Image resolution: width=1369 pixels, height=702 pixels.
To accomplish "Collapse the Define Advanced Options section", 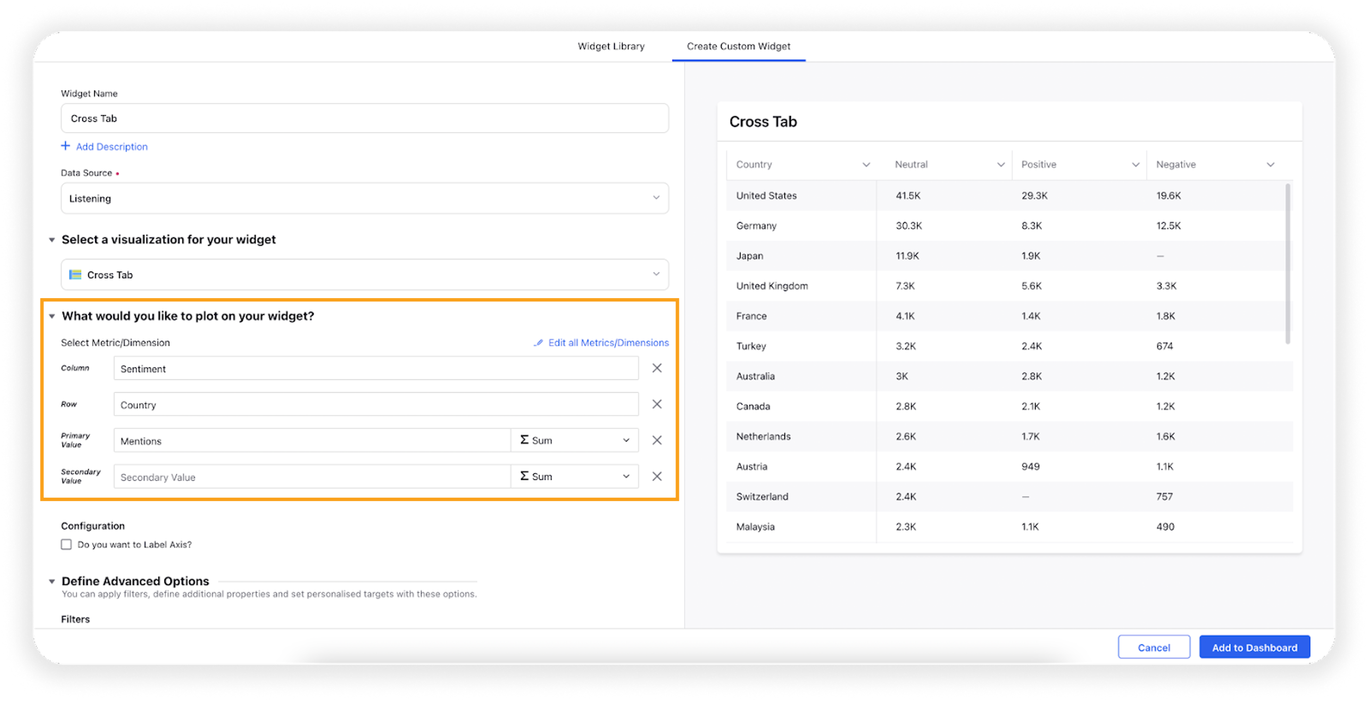I will pyautogui.click(x=52, y=582).
